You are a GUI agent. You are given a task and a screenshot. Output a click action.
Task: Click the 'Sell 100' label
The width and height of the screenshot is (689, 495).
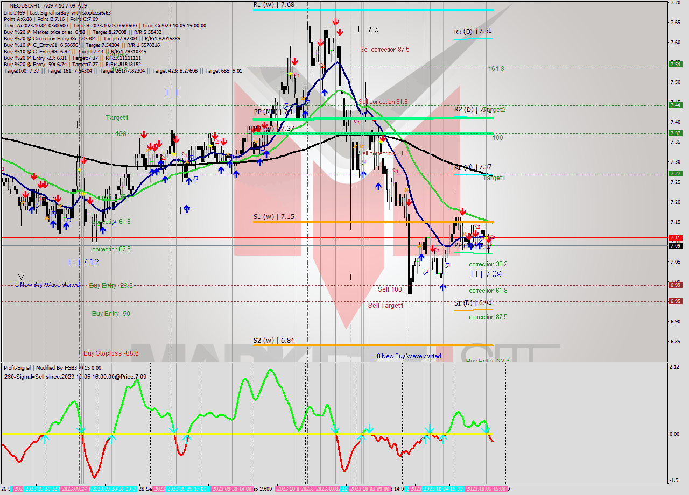click(x=390, y=289)
